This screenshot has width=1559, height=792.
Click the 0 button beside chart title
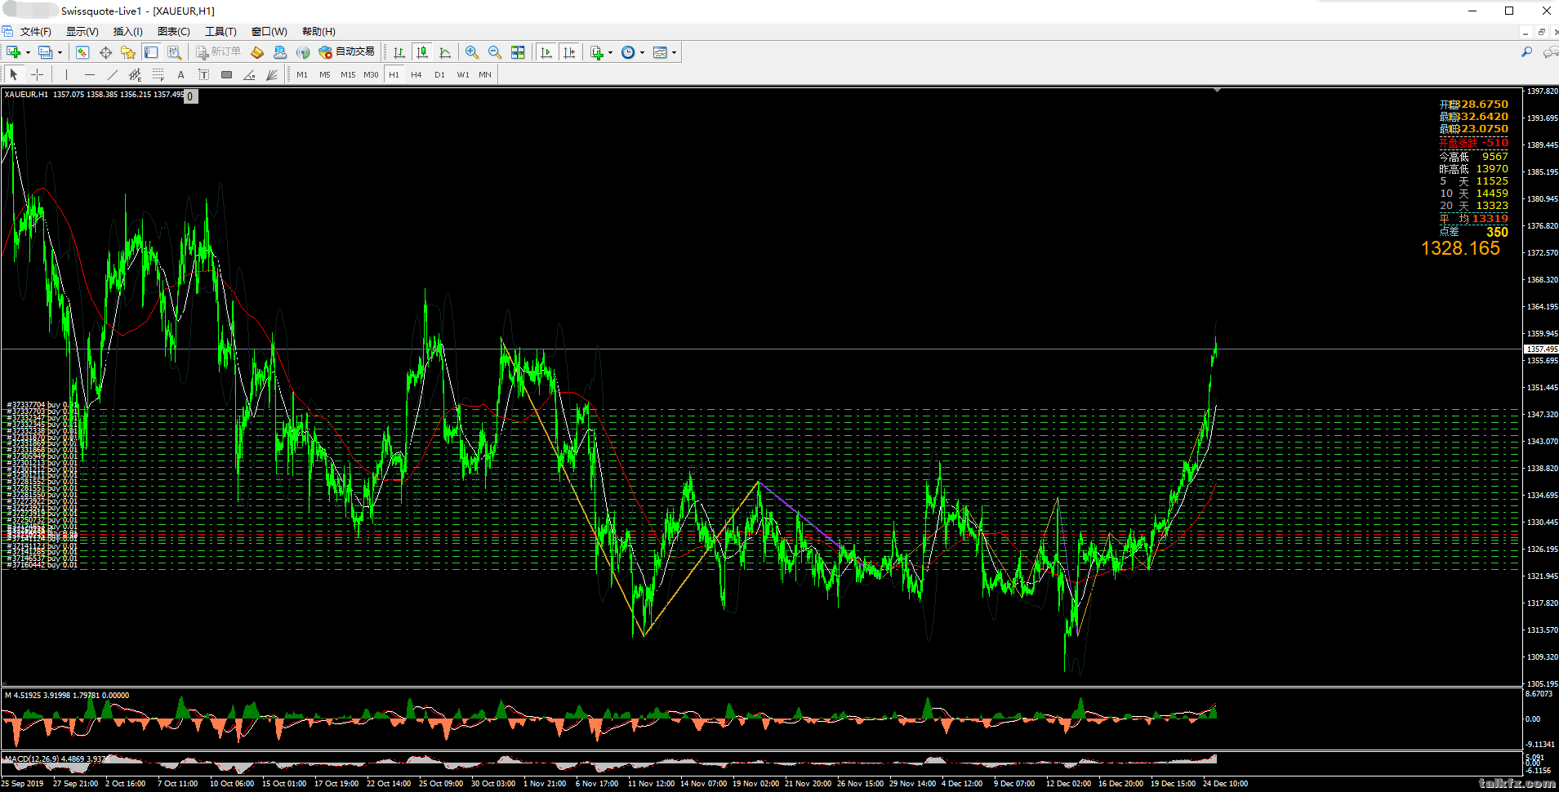(x=190, y=96)
